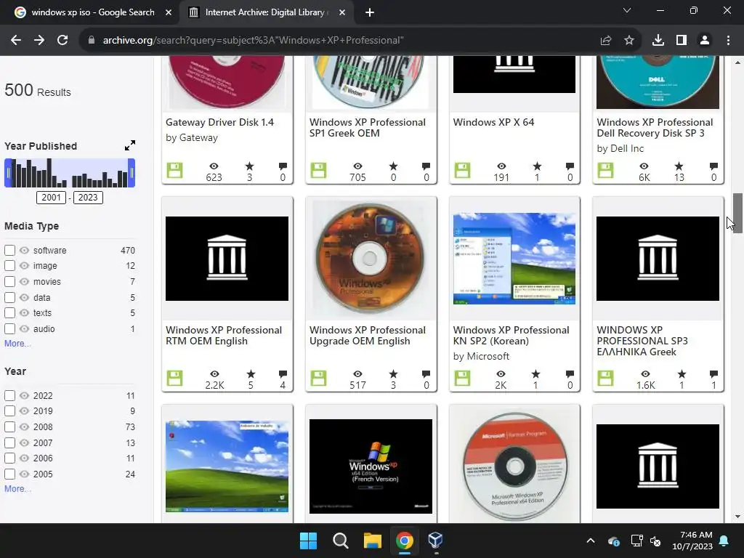Open File Explorer from taskbar
The height and width of the screenshot is (558, 744).
[x=373, y=541]
